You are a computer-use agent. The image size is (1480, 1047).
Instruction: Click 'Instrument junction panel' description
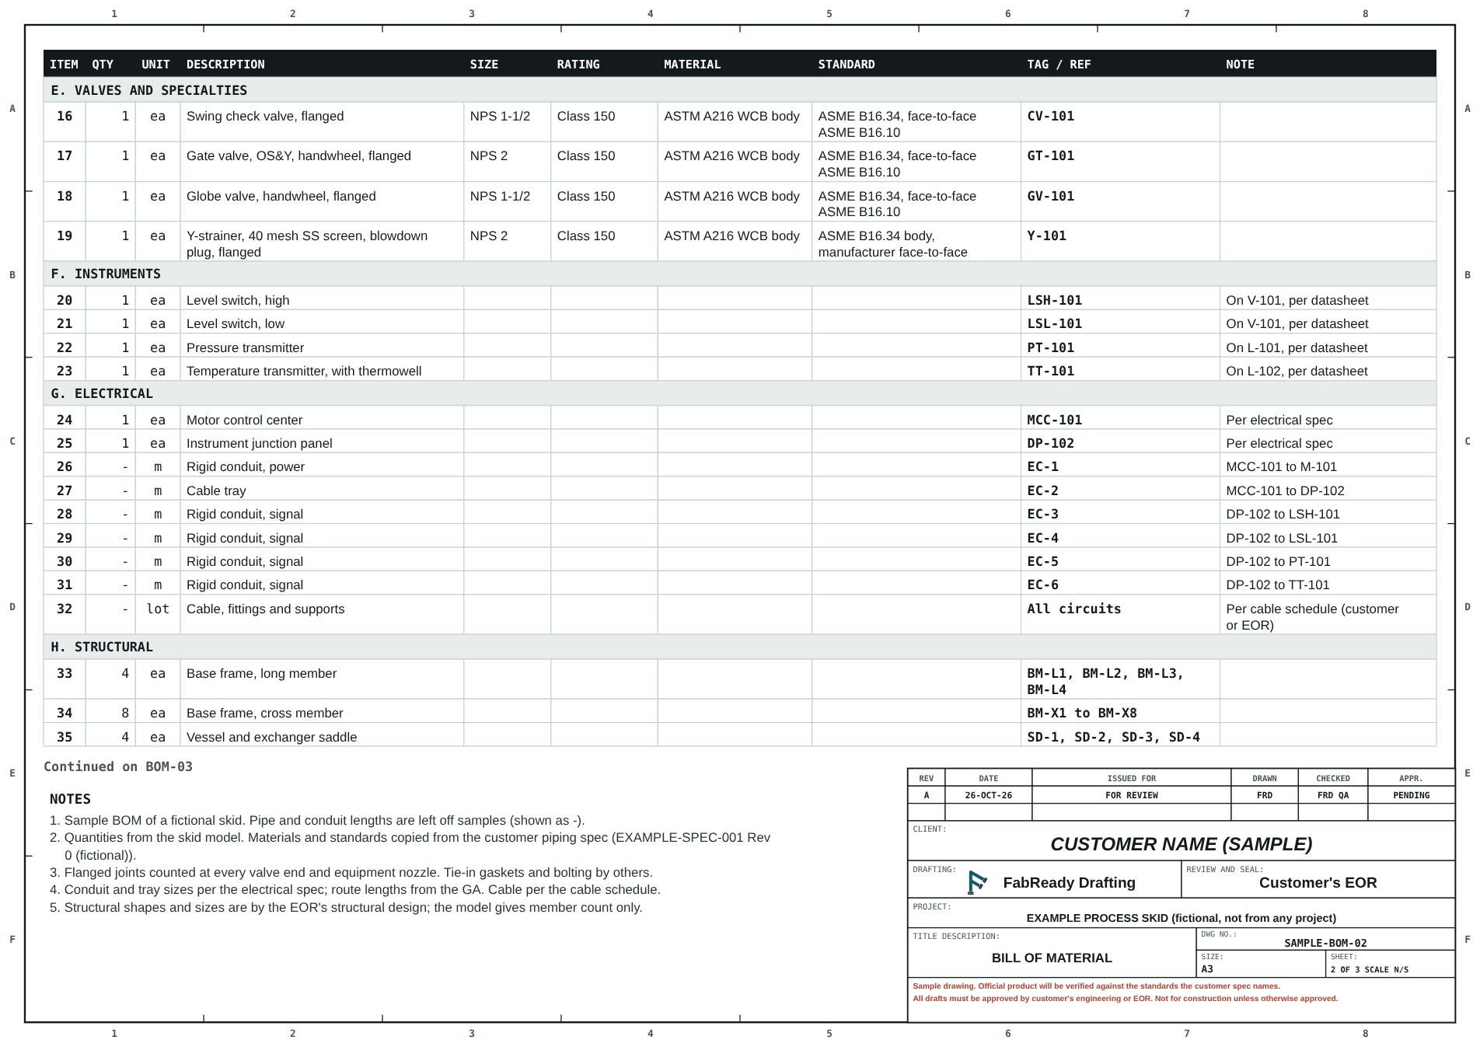pos(259,444)
